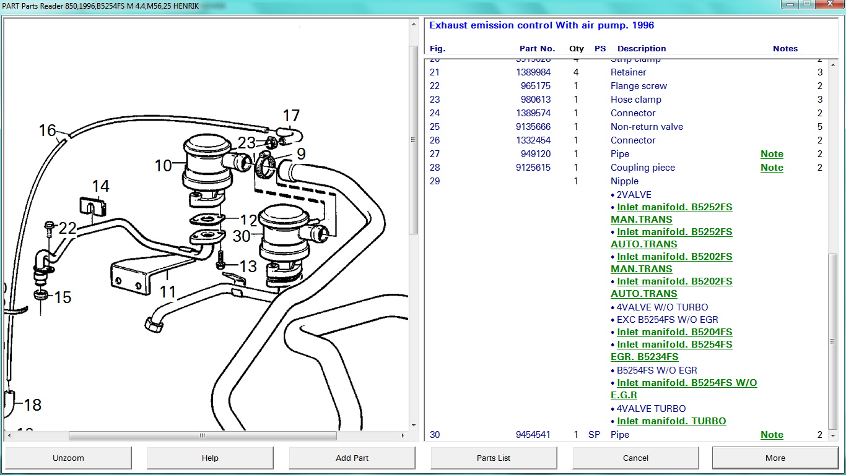Open the Inlet manifold B5204FS link

tap(674, 332)
